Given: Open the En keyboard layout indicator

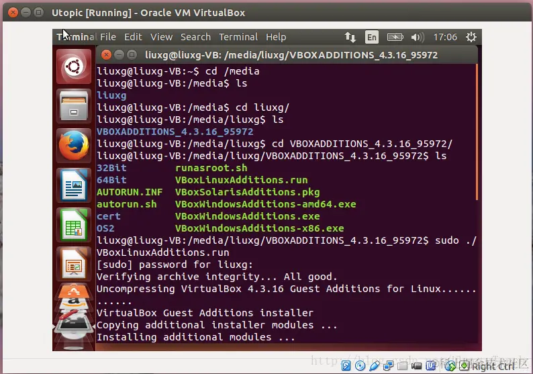Looking at the screenshot, I should [371, 37].
